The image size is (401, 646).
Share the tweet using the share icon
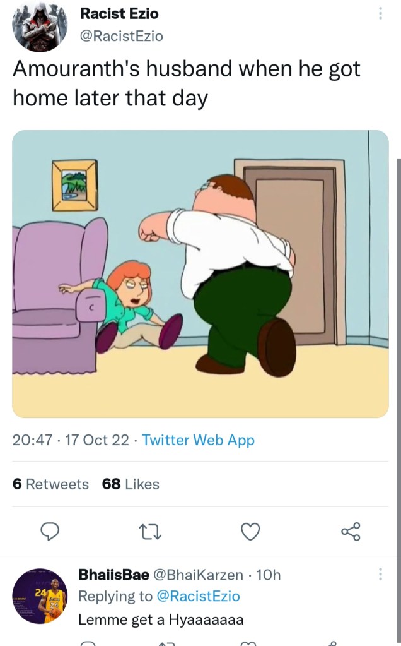click(351, 532)
